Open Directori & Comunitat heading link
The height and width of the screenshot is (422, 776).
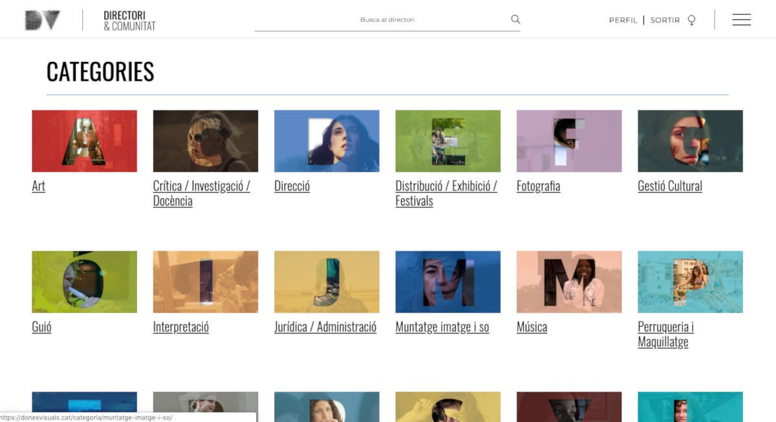coord(129,21)
